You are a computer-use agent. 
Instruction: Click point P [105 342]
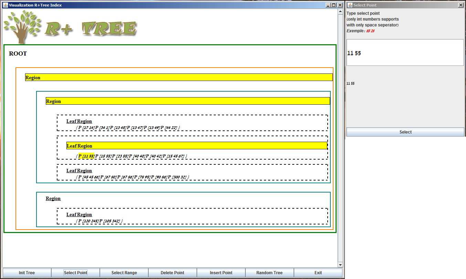(110, 221)
